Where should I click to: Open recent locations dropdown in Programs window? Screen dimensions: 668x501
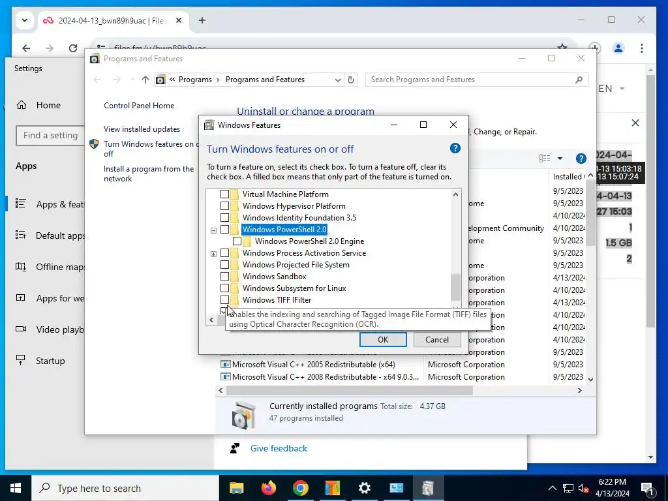[x=132, y=80]
